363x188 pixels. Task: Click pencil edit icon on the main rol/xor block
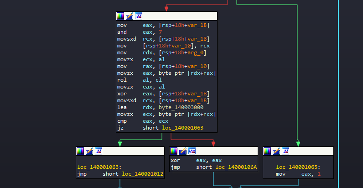click(x=130, y=16)
